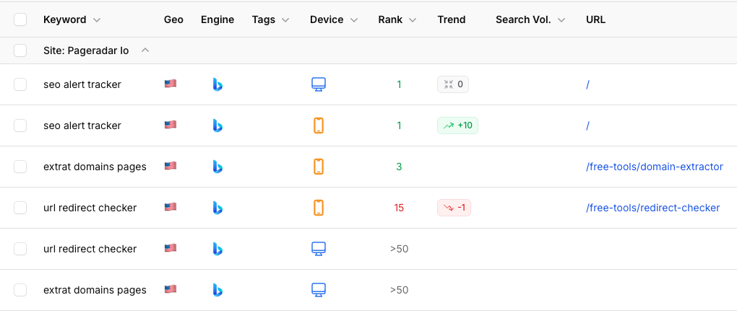Click keyword url redirect checker in rank 15 row

tap(90, 208)
